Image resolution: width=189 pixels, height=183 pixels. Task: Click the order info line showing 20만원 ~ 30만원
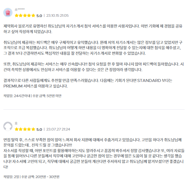(31, 177)
